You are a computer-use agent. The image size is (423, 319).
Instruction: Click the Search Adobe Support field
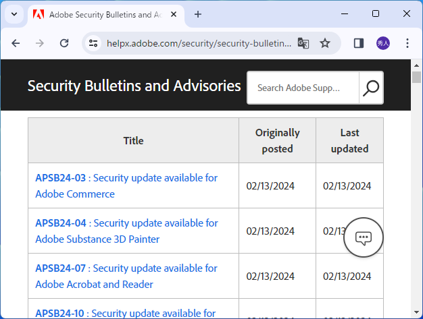click(x=302, y=88)
